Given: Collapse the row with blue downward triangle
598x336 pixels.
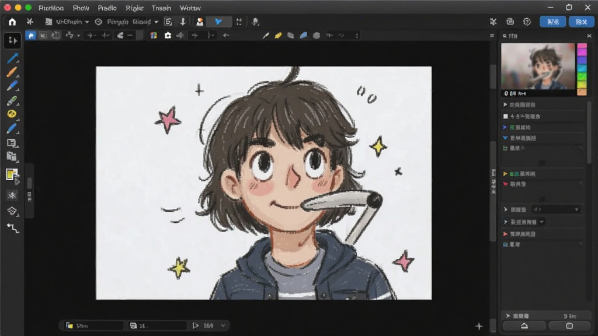Looking at the screenshot, I should tap(505, 138).
